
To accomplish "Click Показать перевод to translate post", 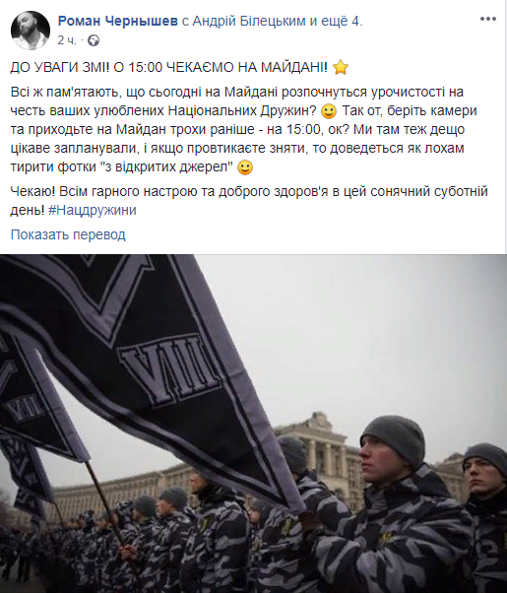I will pyautogui.click(x=68, y=234).
